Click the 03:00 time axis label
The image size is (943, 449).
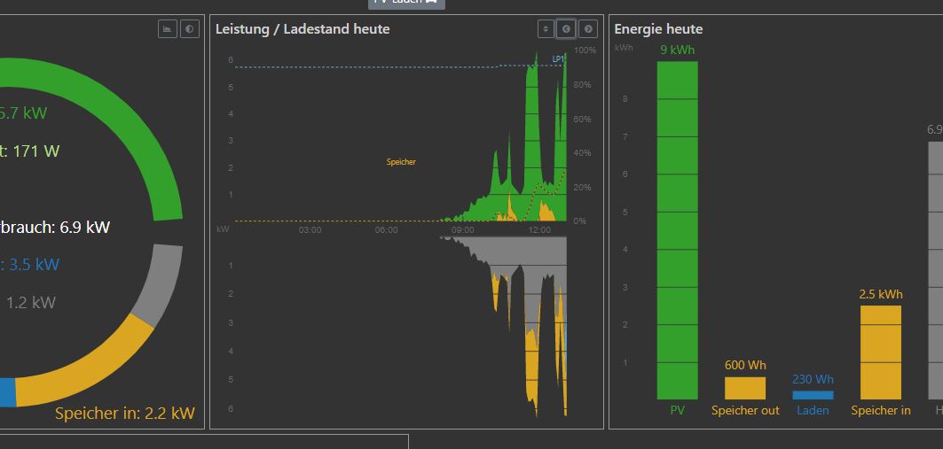310,230
